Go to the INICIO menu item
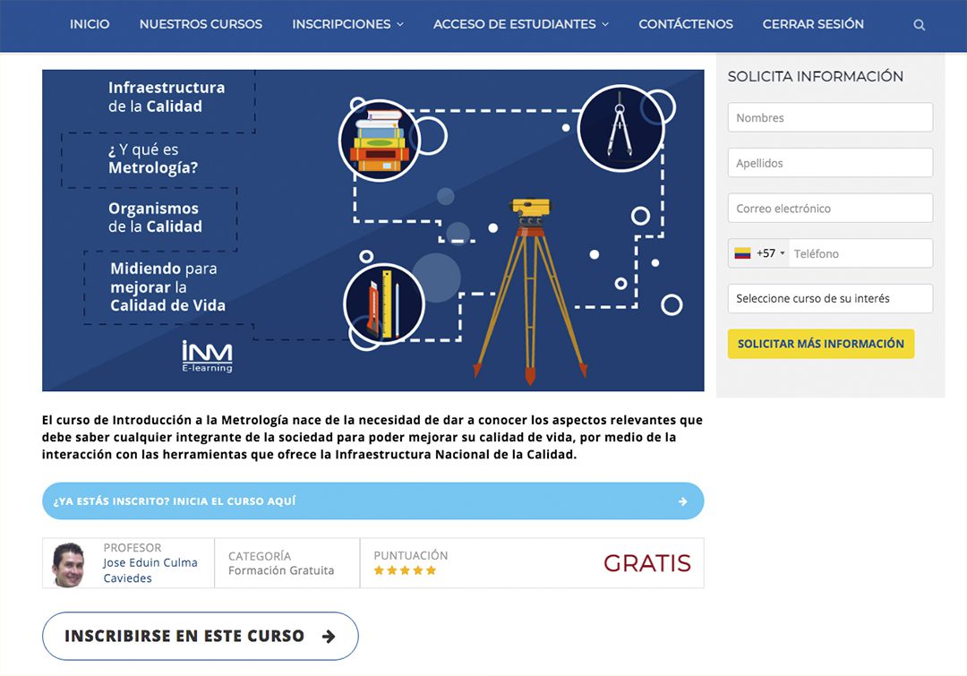The height and width of the screenshot is (676, 967). [90, 24]
